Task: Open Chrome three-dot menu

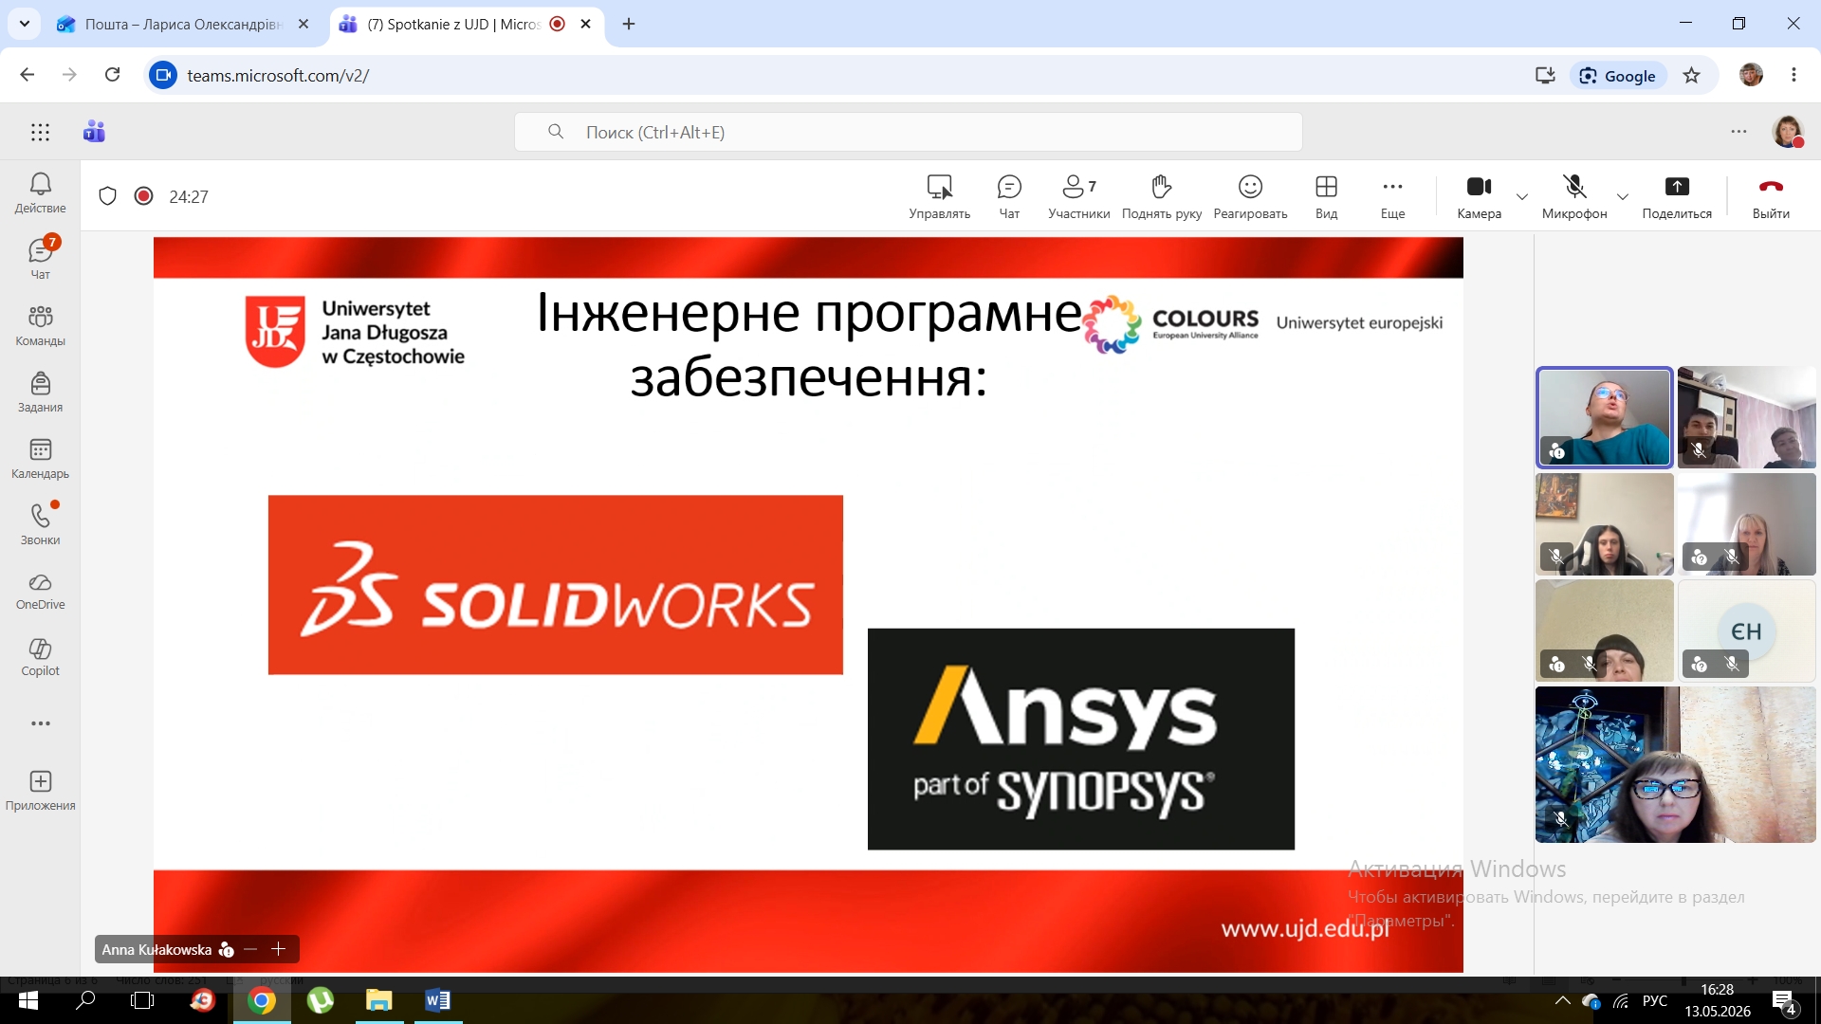Action: pos(1793,75)
